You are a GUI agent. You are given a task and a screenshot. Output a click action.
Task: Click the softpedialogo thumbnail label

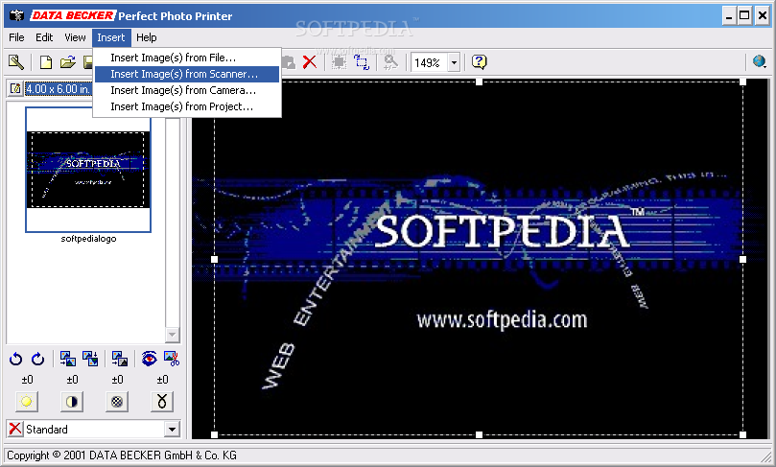(x=88, y=239)
